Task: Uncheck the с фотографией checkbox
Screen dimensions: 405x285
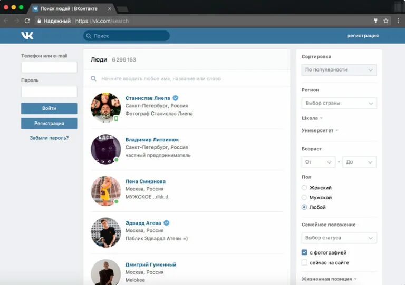Action: (304, 252)
